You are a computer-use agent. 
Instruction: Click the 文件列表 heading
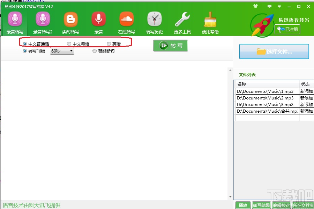[247, 75]
